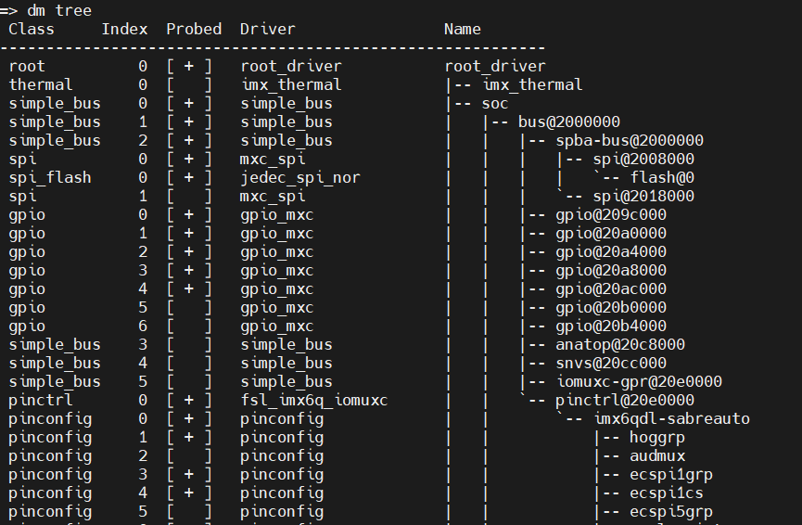Screen dimensions: 802x525
Task: Click the 'gpio@20b4000' tree node
Action: [x=611, y=326]
